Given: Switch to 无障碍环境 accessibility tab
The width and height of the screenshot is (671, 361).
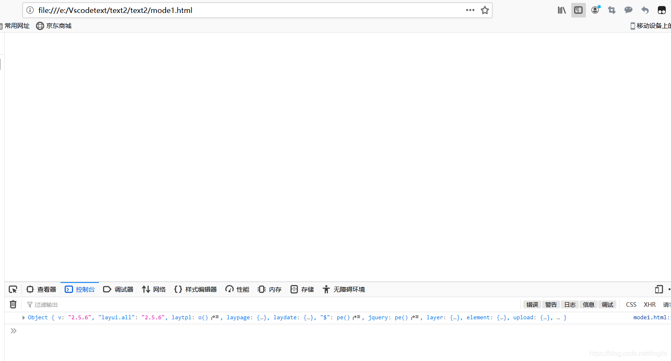Looking at the screenshot, I should tap(344, 289).
